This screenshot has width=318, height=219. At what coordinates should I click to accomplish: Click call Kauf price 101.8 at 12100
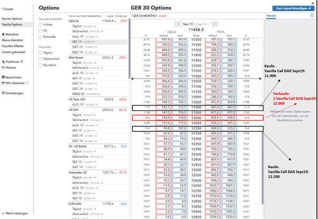click(x=180, y=128)
